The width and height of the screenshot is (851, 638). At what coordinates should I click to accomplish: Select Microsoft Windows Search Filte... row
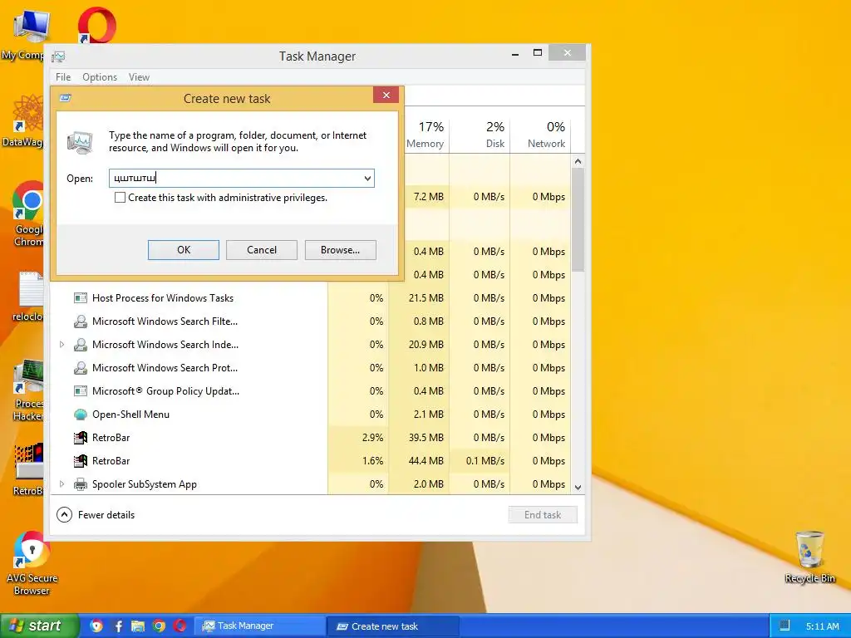click(x=312, y=321)
